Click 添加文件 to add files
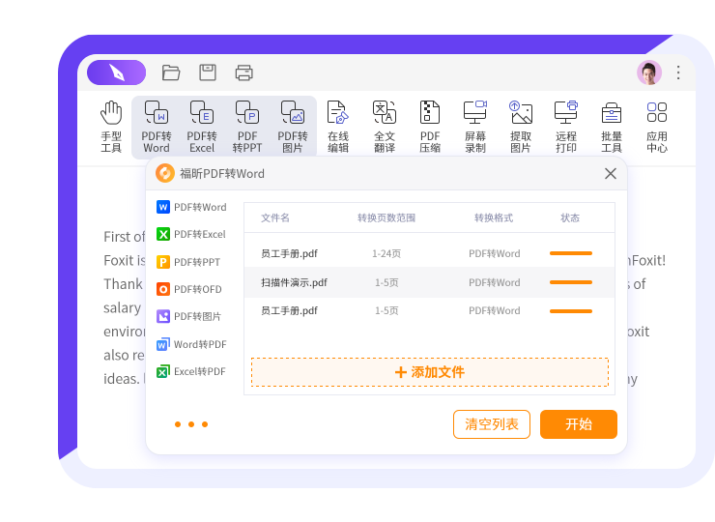This screenshot has width=715, height=522. tap(430, 372)
